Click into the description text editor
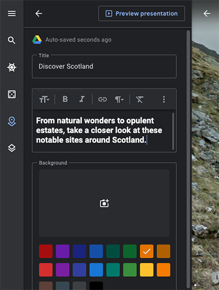Image resolution: width=219 pixels, height=290 pixels. coord(102,130)
